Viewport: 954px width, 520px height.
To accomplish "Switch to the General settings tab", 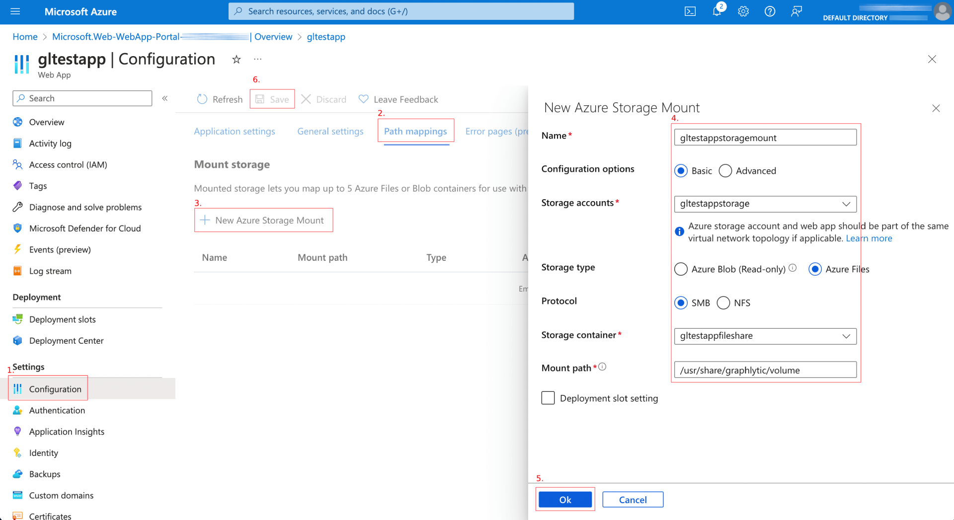I will [x=330, y=132].
